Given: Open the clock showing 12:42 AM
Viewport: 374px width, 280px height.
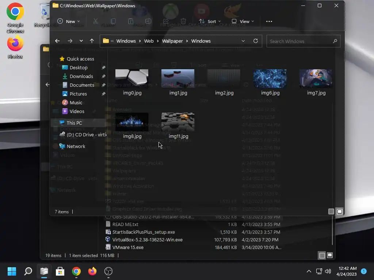Looking at the screenshot, I should point(346,271).
